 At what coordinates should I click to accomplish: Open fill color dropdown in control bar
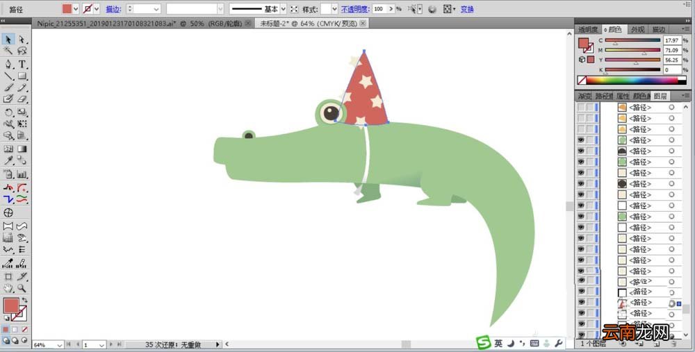75,9
